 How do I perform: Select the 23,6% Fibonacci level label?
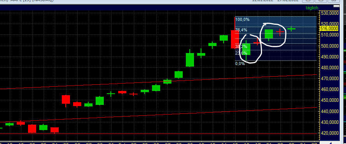tap(241, 53)
